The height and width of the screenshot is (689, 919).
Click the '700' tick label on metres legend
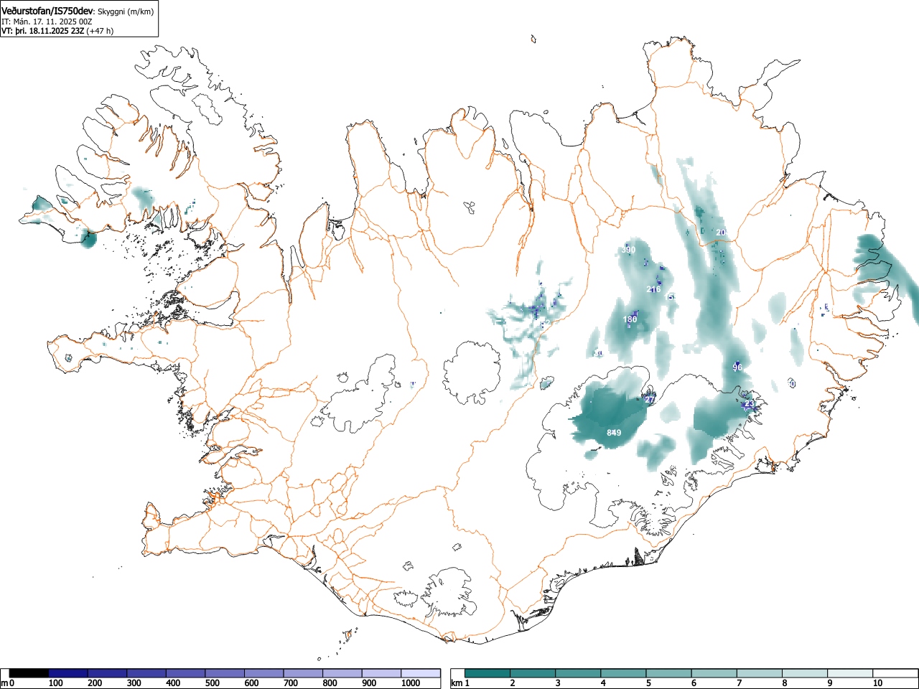291,683
